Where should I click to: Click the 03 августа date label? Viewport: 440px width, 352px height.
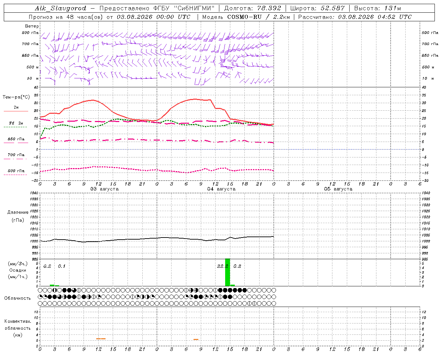(x=104, y=189)
